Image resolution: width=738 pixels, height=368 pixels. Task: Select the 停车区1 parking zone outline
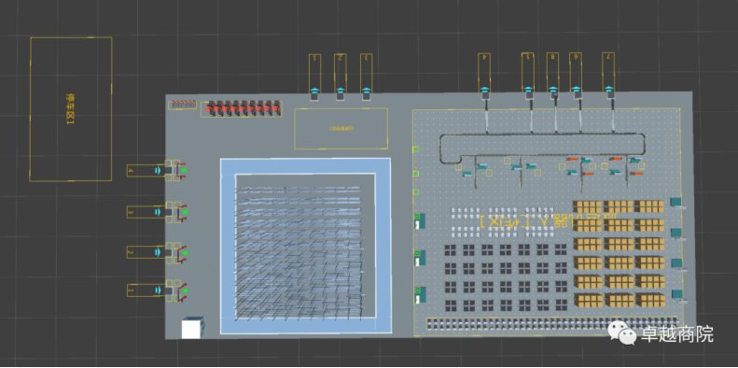click(71, 109)
